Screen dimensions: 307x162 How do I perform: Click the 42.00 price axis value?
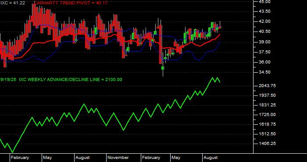point(264,21)
